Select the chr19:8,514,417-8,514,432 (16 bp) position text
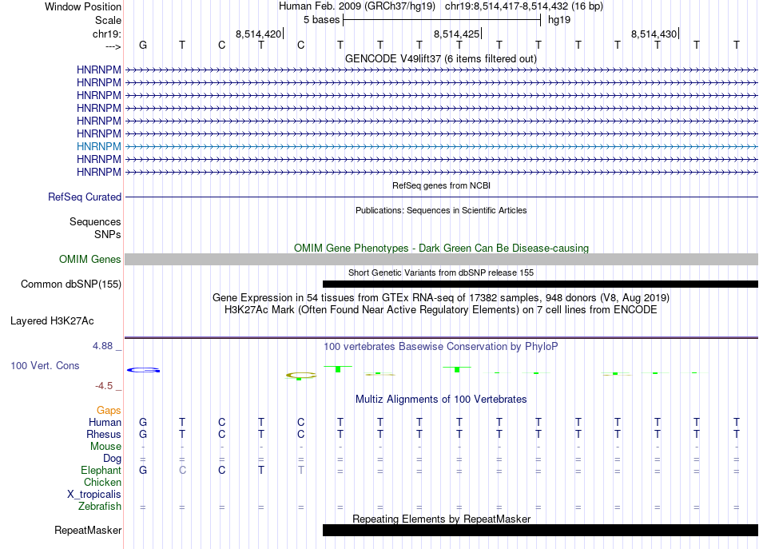Image resolution: width=759 pixels, height=549 pixels. (524, 6)
